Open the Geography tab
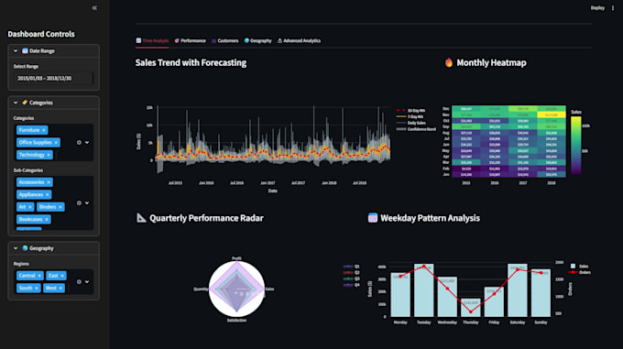623x349 pixels. 257,40
